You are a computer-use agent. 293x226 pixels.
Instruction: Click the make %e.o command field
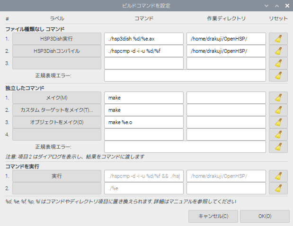coord(143,122)
